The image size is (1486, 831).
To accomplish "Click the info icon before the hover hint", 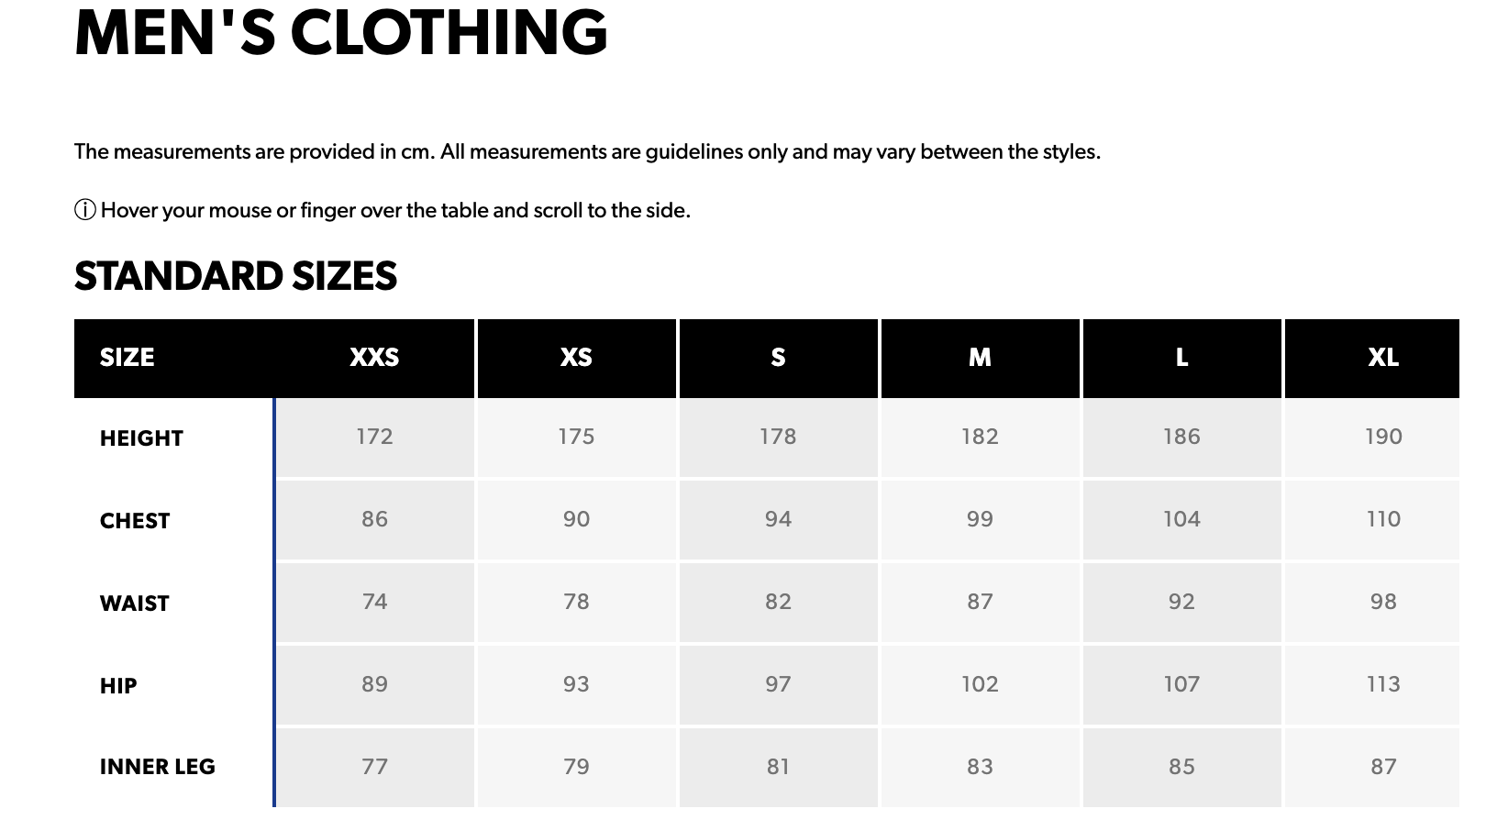I will pyautogui.click(x=84, y=211).
